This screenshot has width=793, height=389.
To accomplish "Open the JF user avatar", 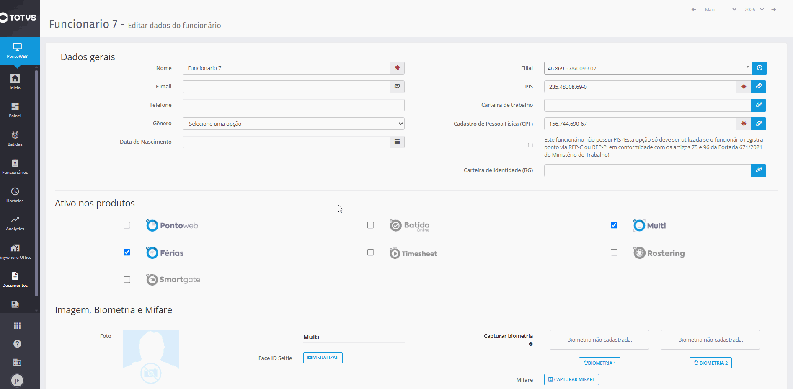I will tap(17, 381).
